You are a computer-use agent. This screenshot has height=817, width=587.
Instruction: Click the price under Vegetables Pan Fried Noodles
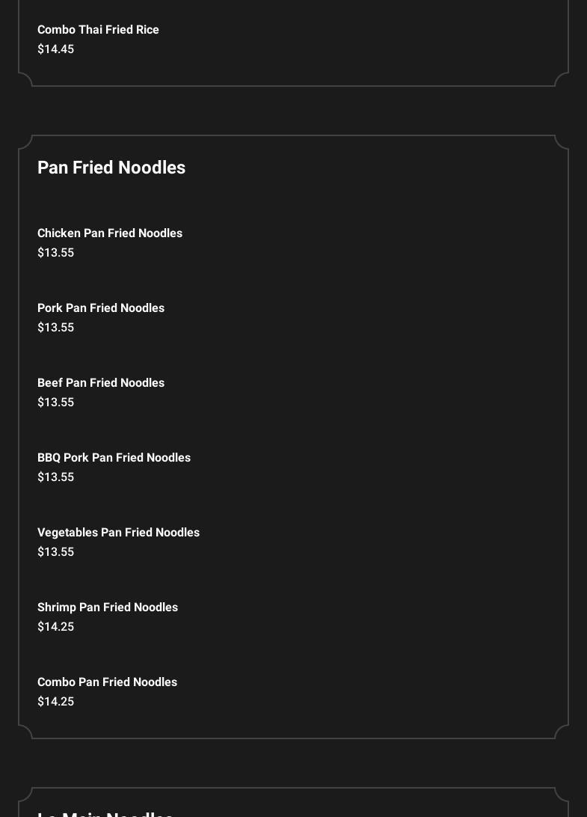coord(55,552)
